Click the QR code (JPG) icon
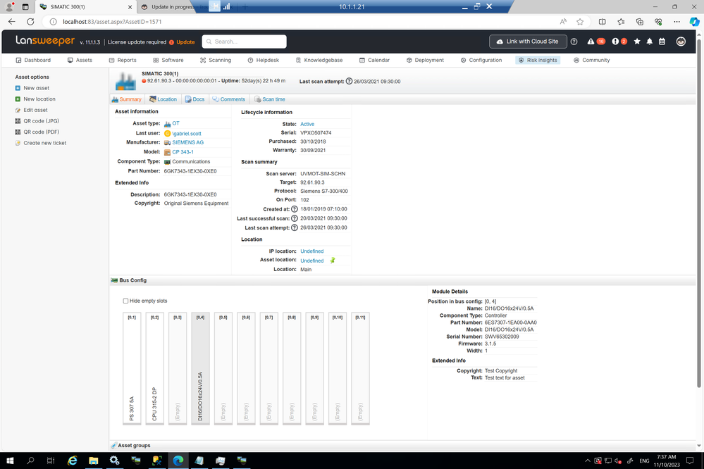The height and width of the screenshot is (469, 704). pyautogui.click(x=18, y=120)
